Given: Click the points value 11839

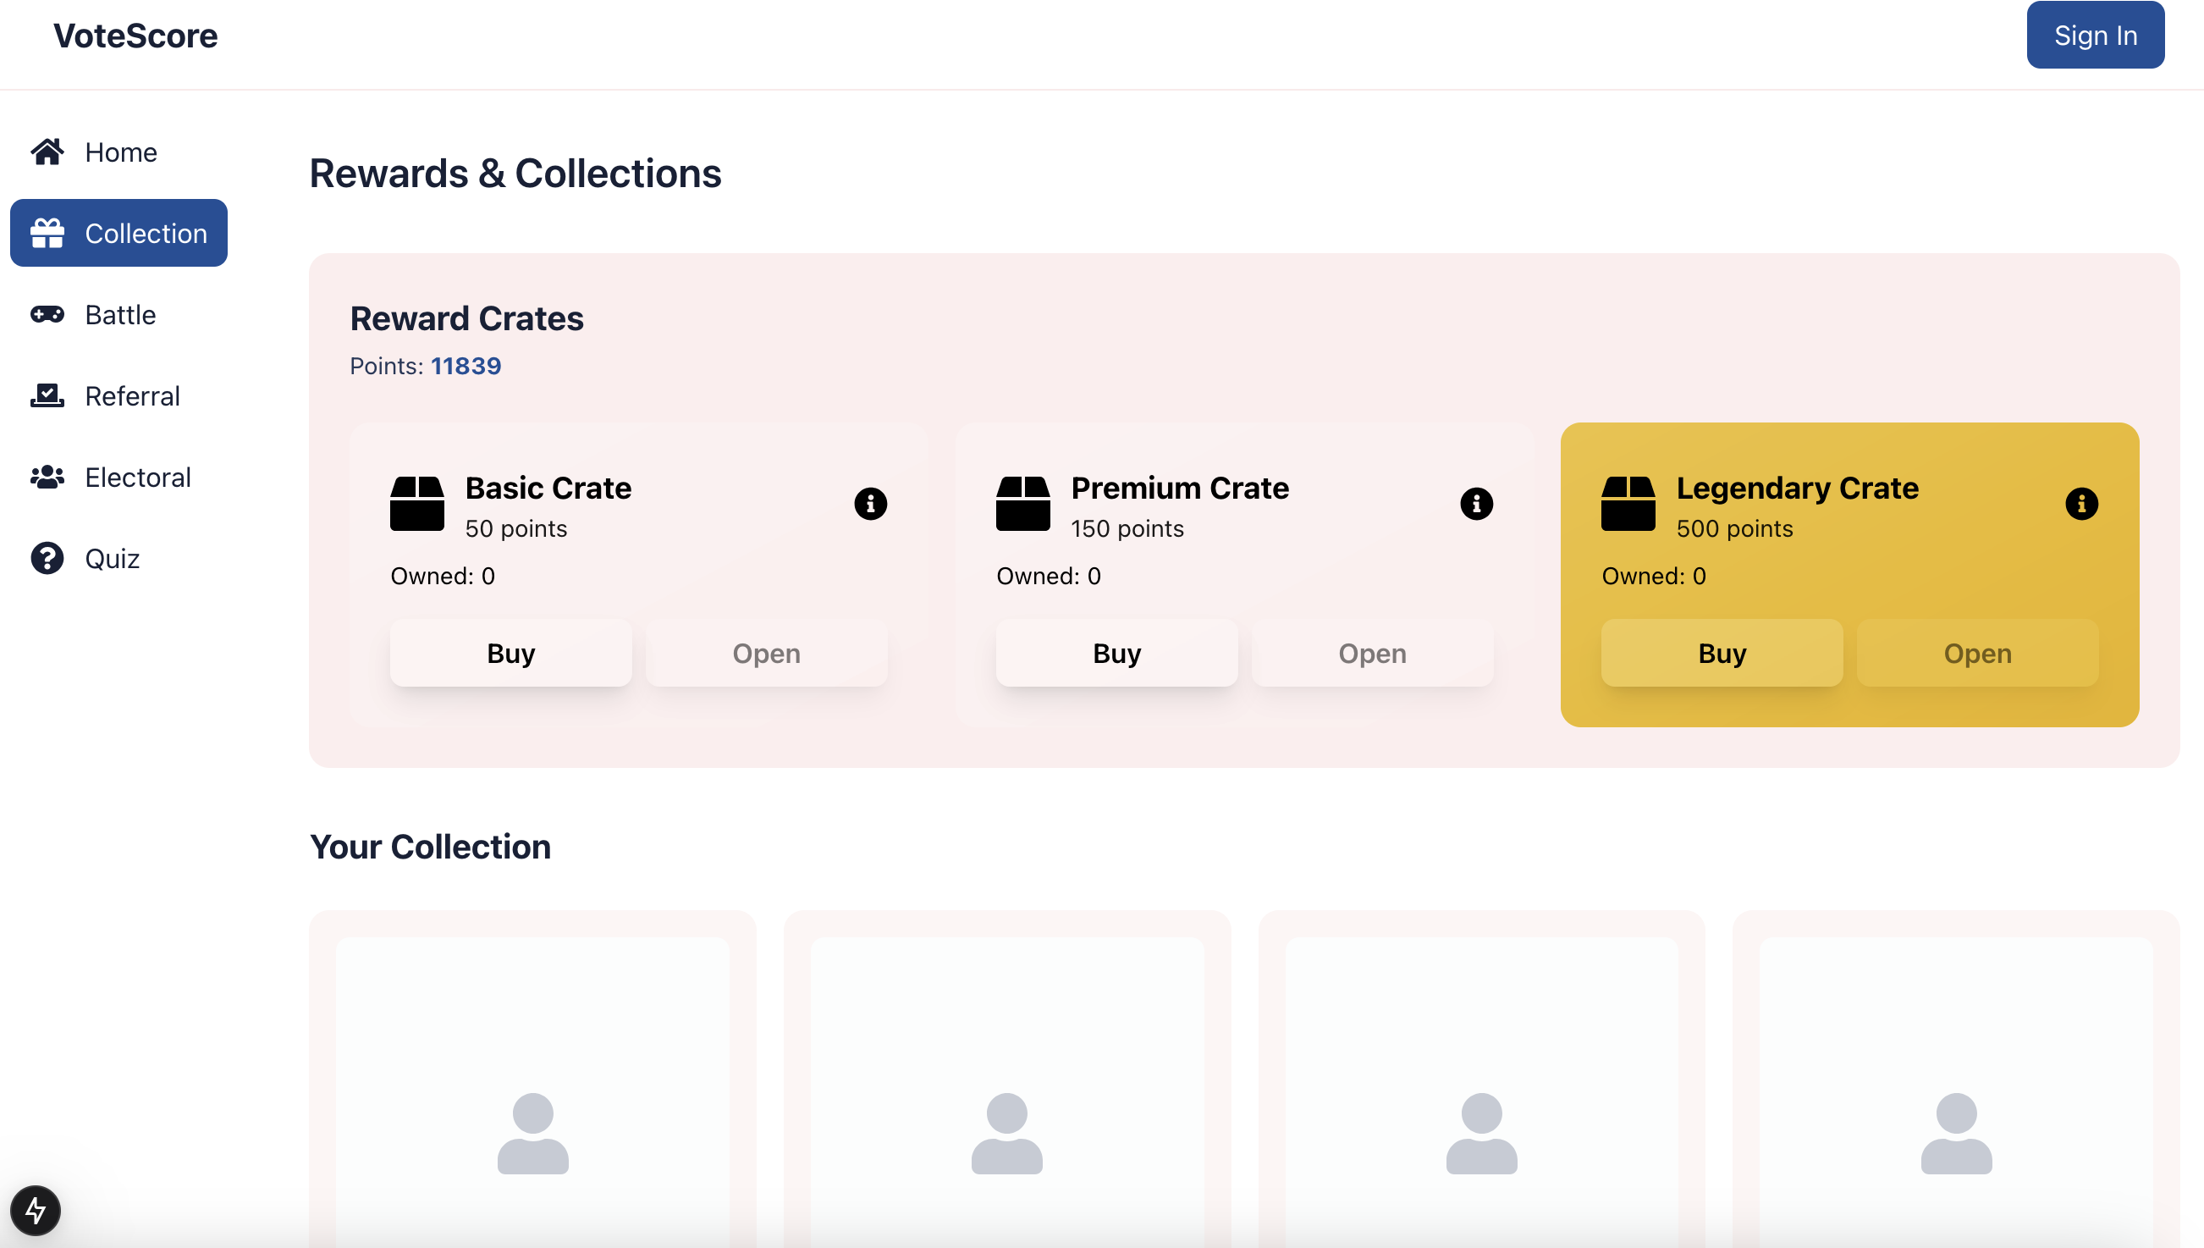Looking at the screenshot, I should [466, 366].
